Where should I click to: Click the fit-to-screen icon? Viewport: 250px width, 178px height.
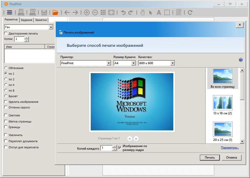click(x=111, y=13)
